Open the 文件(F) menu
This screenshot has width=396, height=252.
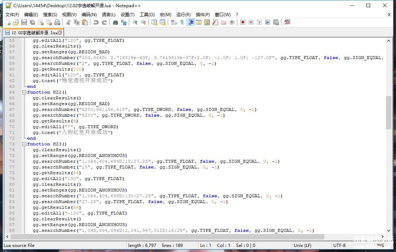(12, 15)
